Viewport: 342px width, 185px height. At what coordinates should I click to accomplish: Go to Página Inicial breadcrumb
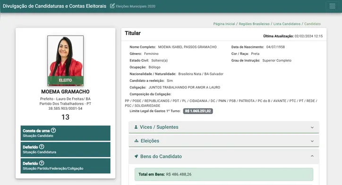pyautogui.click(x=224, y=24)
